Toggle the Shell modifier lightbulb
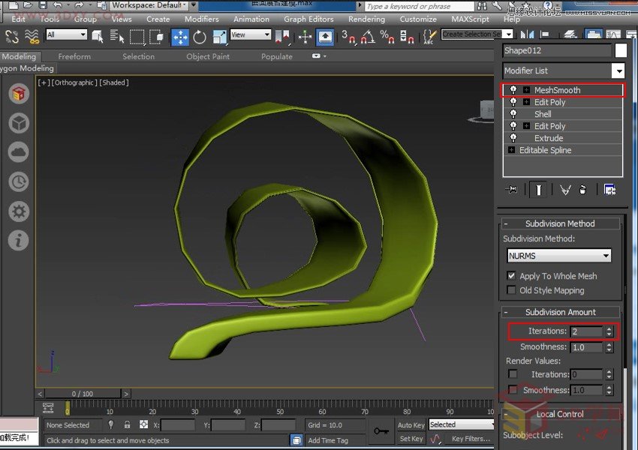Image resolution: width=638 pixels, height=450 pixels. click(513, 114)
